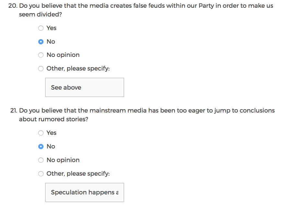
Task: Select Other radio button for question 20
Action: click(41, 69)
